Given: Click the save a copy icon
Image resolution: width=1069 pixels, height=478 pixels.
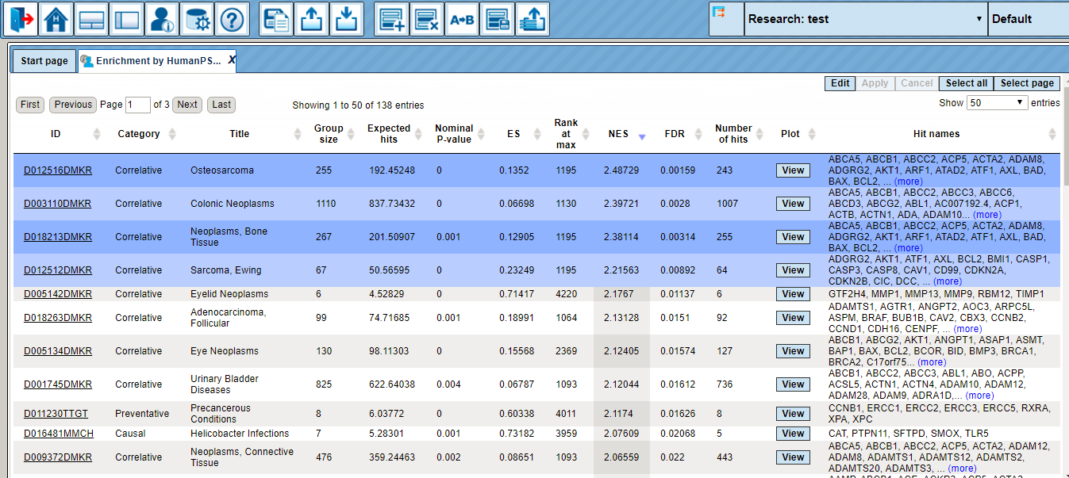Looking at the screenshot, I should 277,19.
